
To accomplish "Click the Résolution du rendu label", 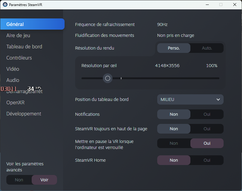I will pos(94,48).
